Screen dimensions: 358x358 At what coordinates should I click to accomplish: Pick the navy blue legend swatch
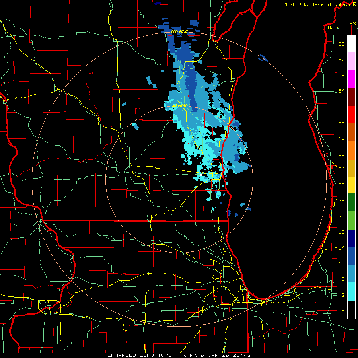351,238
